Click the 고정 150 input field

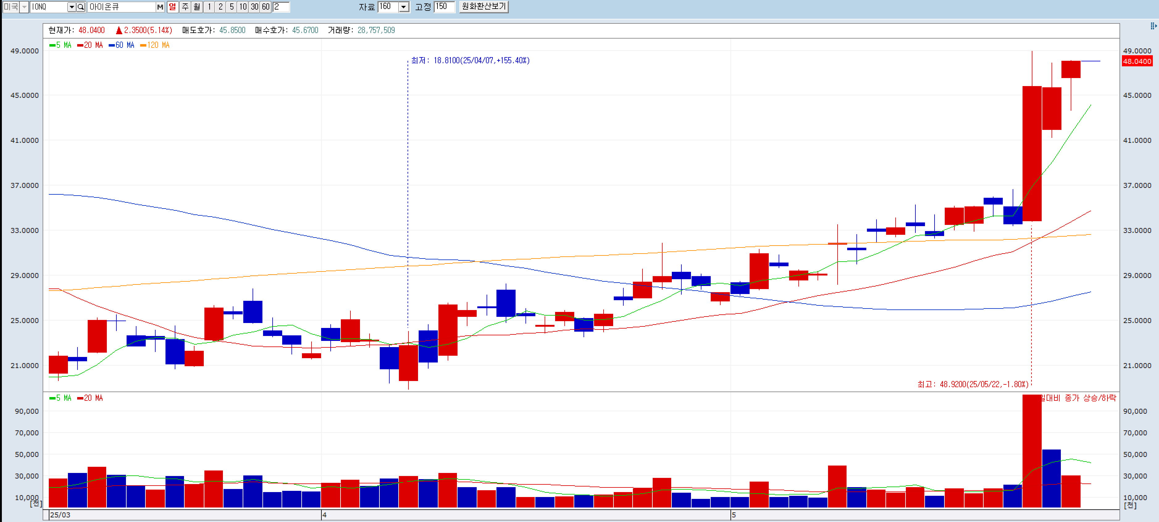pyautogui.click(x=444, y=7)
